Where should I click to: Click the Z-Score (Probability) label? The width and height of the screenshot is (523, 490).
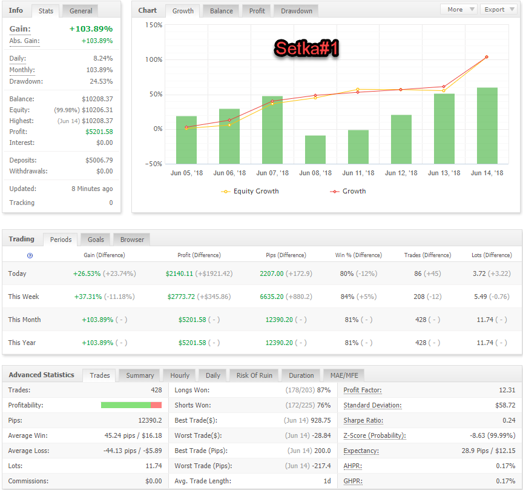pyautogui.click(x=374, y=435)
